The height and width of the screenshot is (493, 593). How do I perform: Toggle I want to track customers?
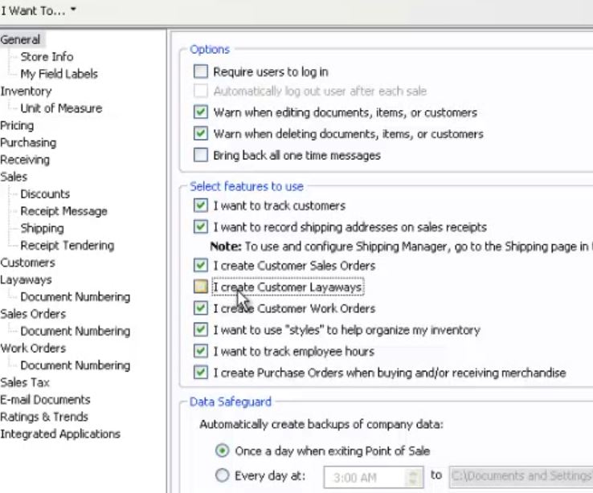(x=200, y=206)
